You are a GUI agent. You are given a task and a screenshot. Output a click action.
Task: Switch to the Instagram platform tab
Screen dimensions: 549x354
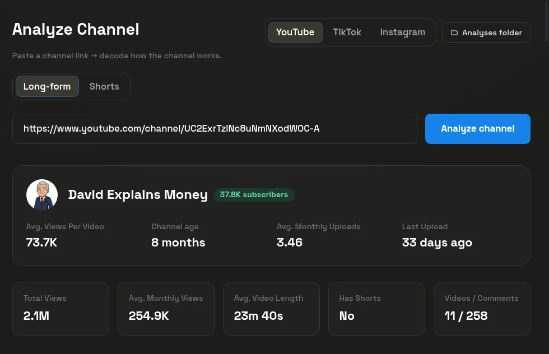click(403, 32)
